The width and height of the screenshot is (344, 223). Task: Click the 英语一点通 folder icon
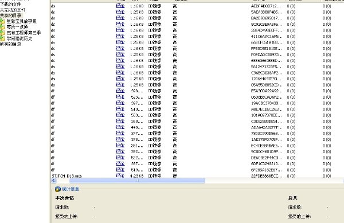point(2,27)
